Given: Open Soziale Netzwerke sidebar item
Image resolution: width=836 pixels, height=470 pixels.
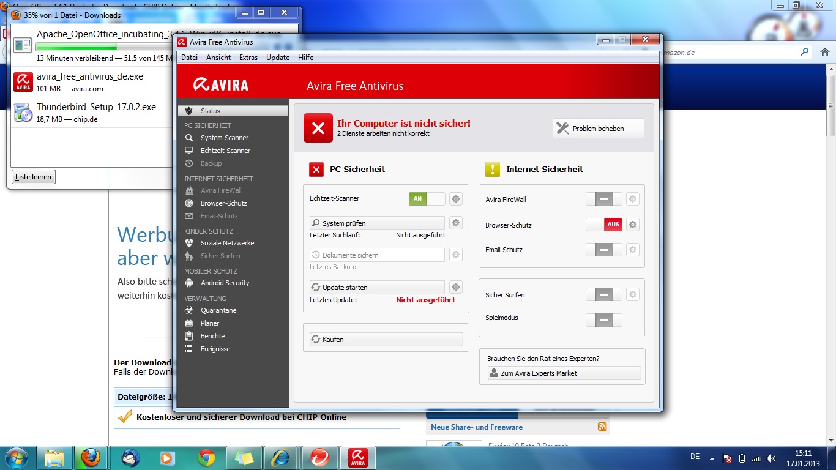Looking at the screenshot, I should coord(227,243).
